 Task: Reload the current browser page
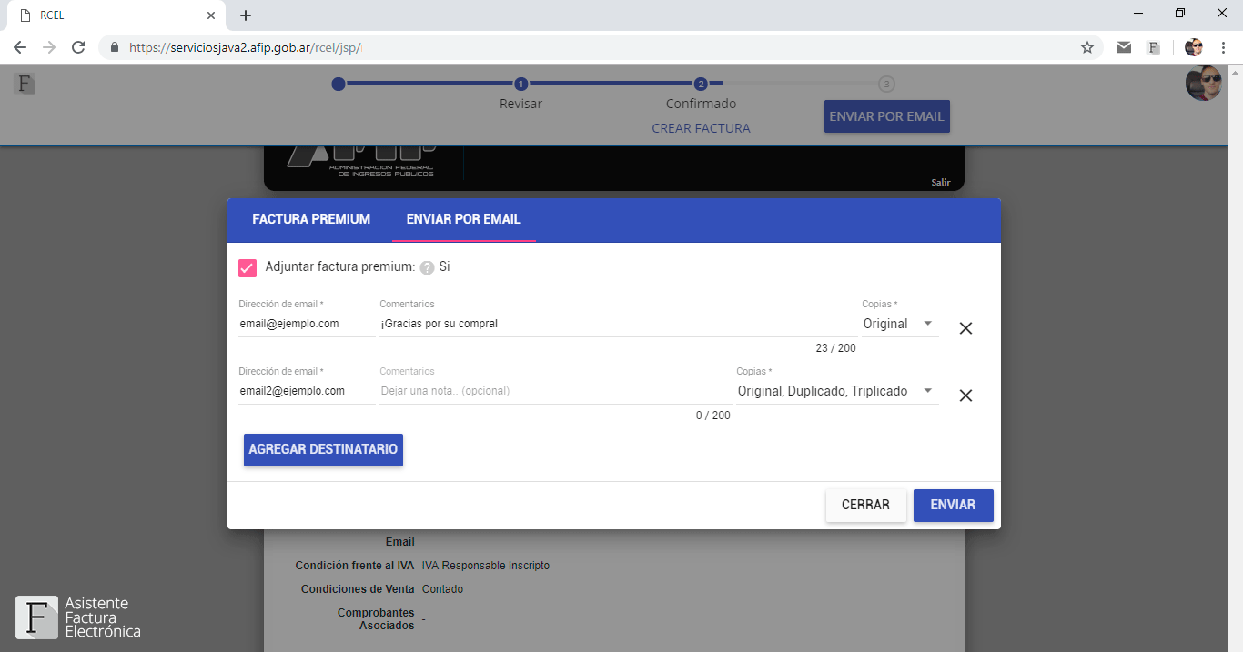[x=78, y=47]
